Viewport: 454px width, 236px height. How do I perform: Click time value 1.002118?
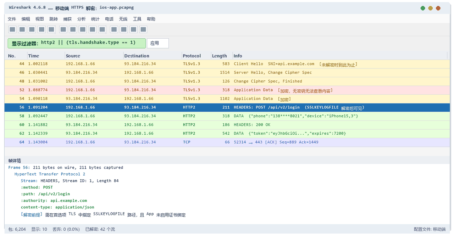[x=38, y=64]
